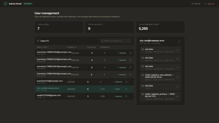Click the email brandnew123@example.com

[50, 81]
